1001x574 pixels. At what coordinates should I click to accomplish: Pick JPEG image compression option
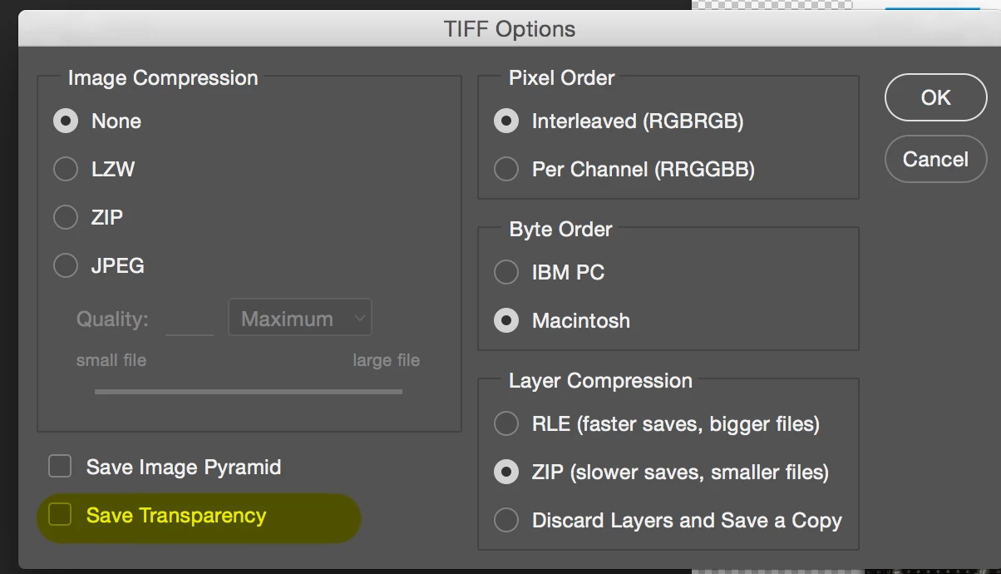[x=66, y=265]
